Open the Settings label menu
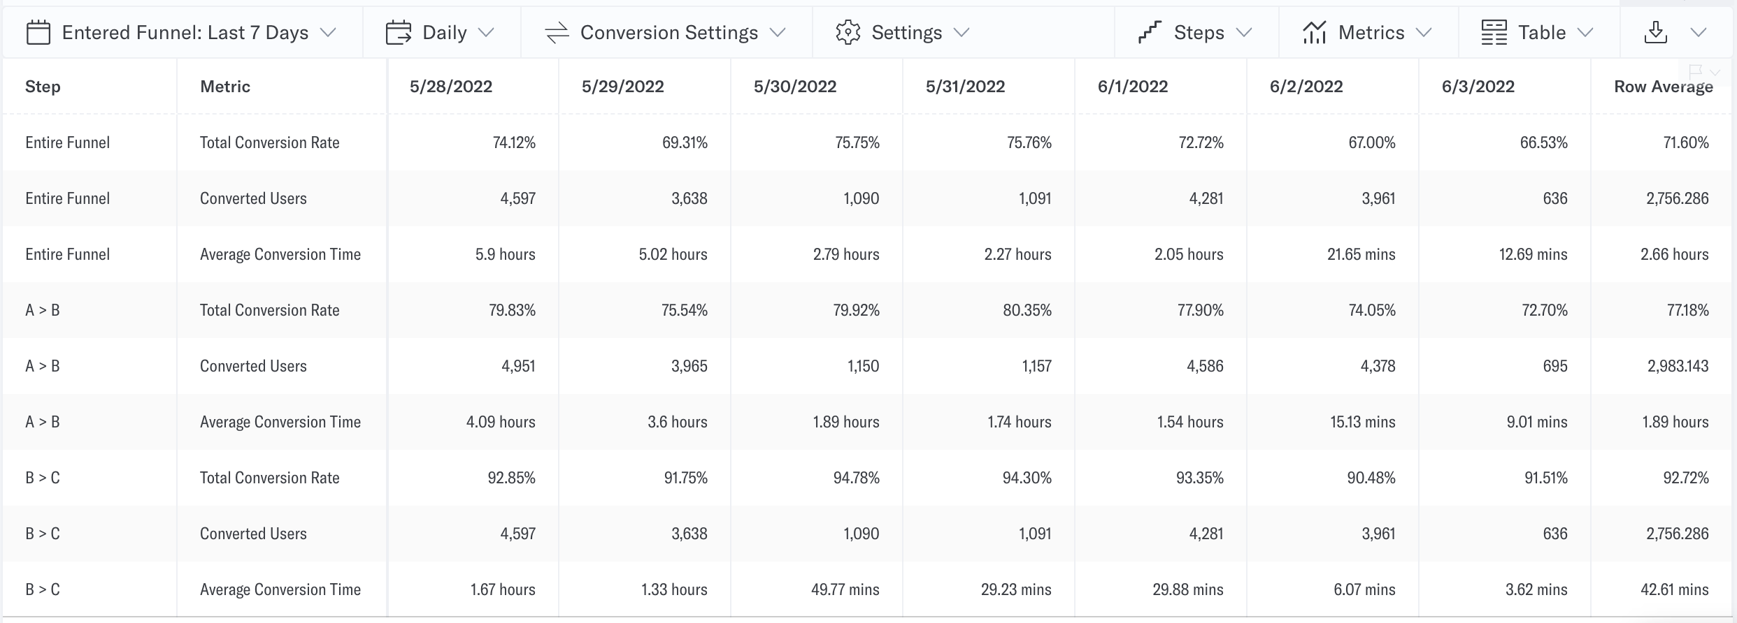Screen dimensions: 1737x623 tap(907, 33)
